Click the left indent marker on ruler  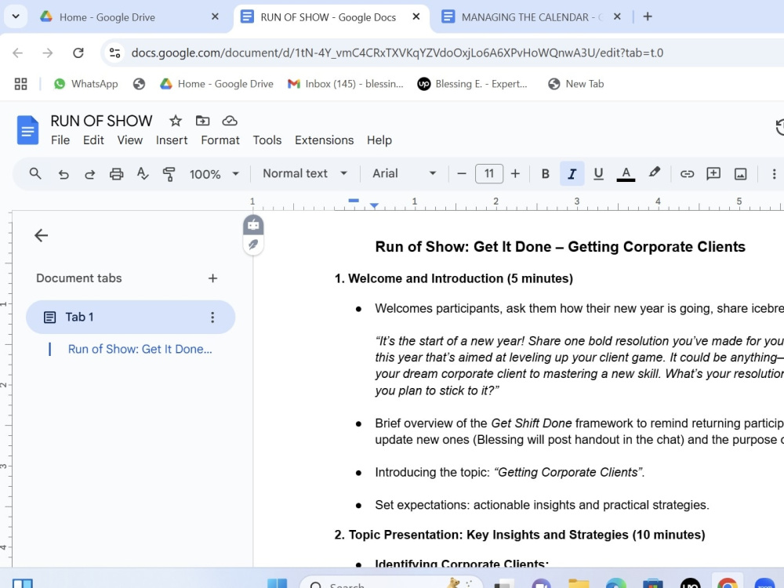click(374, 205)
